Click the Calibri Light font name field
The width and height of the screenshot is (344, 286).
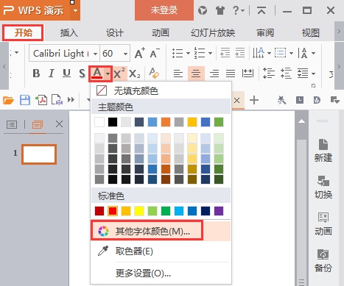61,53
